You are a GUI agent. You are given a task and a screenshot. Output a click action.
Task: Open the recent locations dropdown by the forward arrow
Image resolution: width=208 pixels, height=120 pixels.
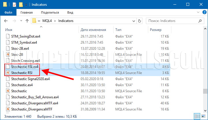click(x=21, y=21)
